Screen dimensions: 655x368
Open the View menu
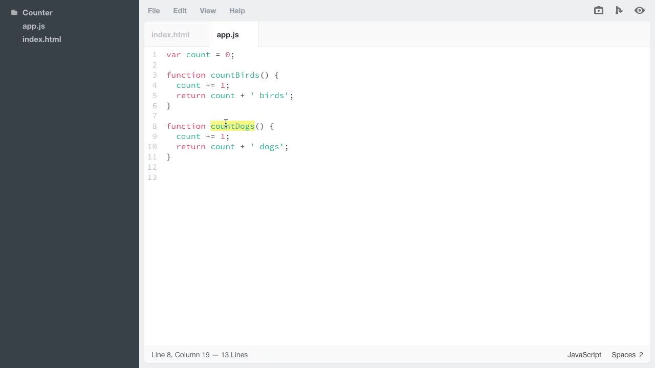tap(208, 11)
